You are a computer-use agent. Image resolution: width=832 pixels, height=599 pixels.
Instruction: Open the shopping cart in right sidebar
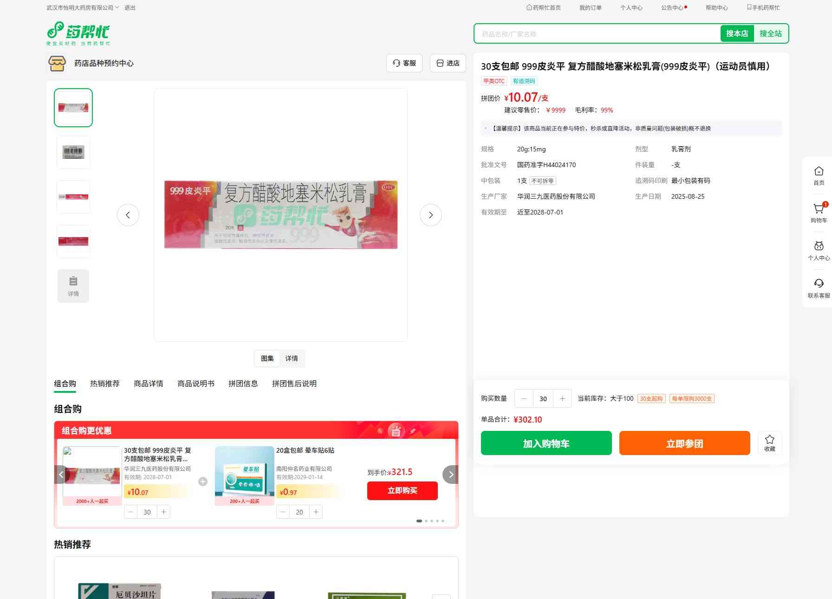point(819,209)
